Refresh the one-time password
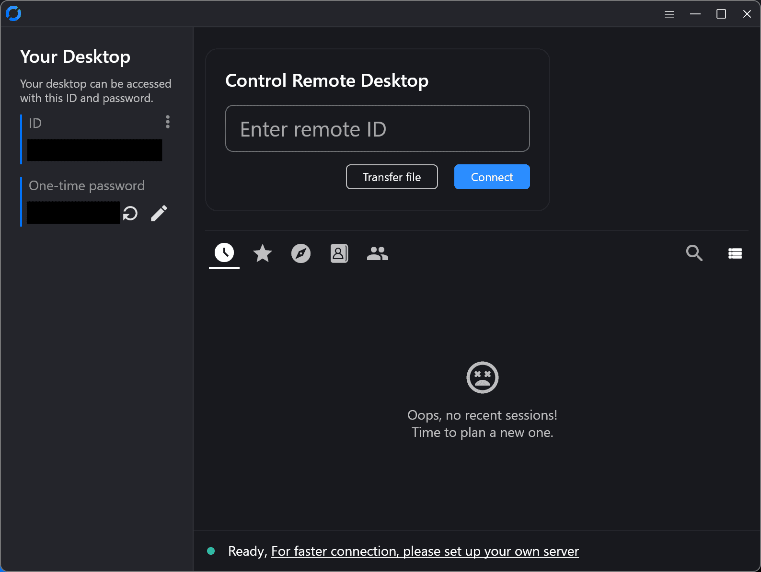Screen dimensions: 761x572 point(130,213)
